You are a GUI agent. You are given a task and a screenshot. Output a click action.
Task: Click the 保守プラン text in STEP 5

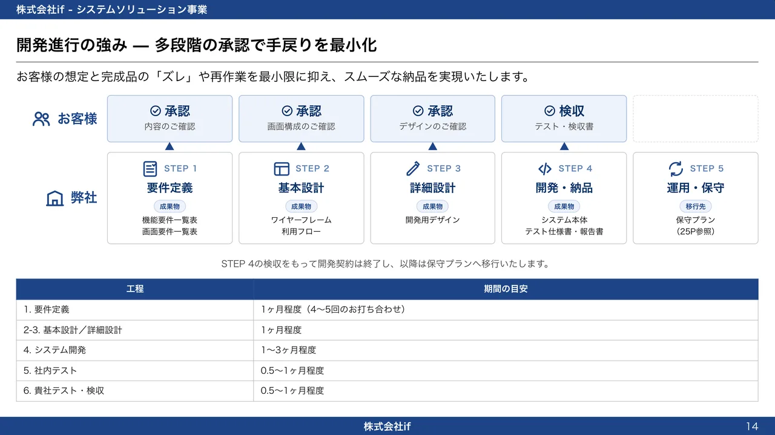coord(696,220)
